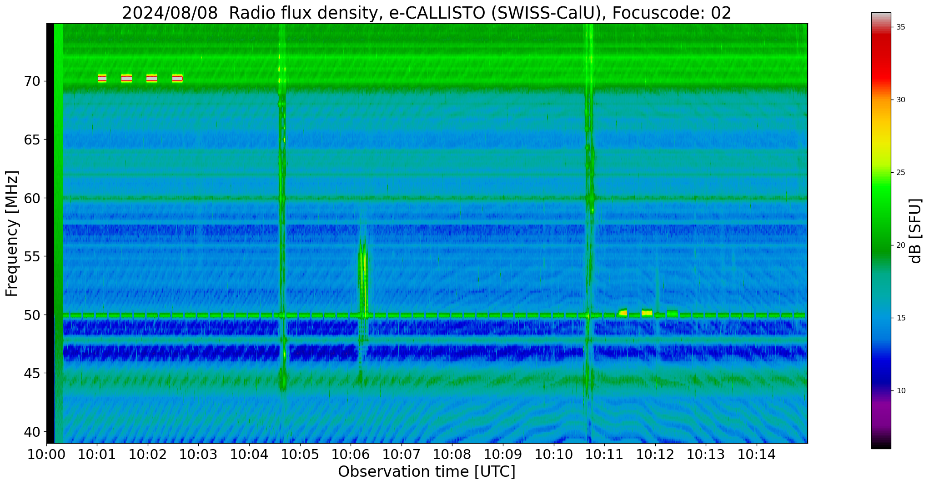Viewport: 929px width, 485px height.
Task: Click the 50 MHz frequency tick label
Action: (x=32, y=315)
